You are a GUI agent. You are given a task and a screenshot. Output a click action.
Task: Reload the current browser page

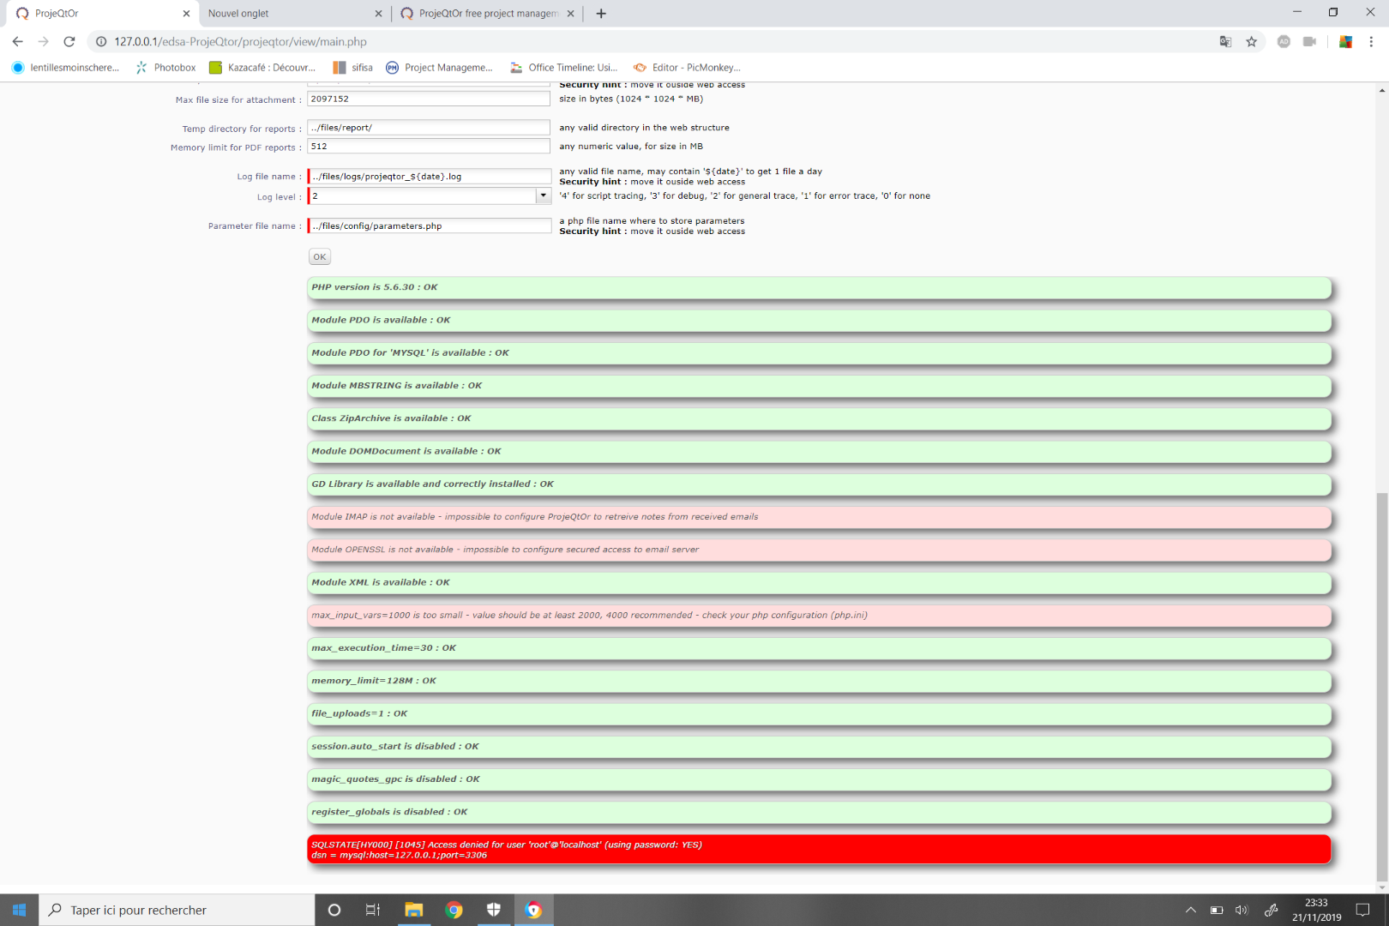click(69, 41)
